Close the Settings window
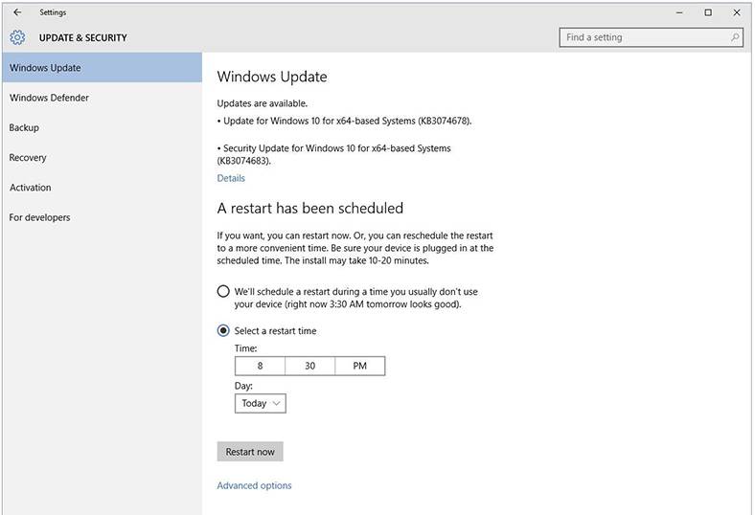Viewport: 755px width, 515px height. 737,12
